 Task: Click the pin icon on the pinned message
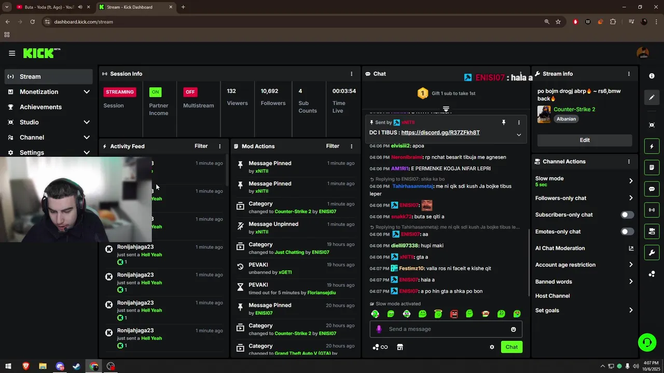pos(503,122)
